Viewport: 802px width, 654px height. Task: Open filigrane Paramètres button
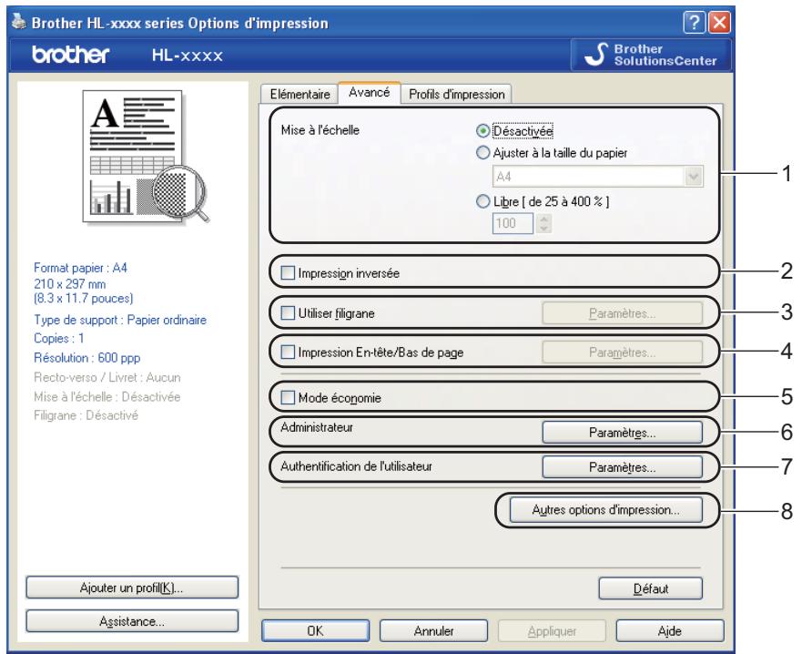[x=622, y=312]
